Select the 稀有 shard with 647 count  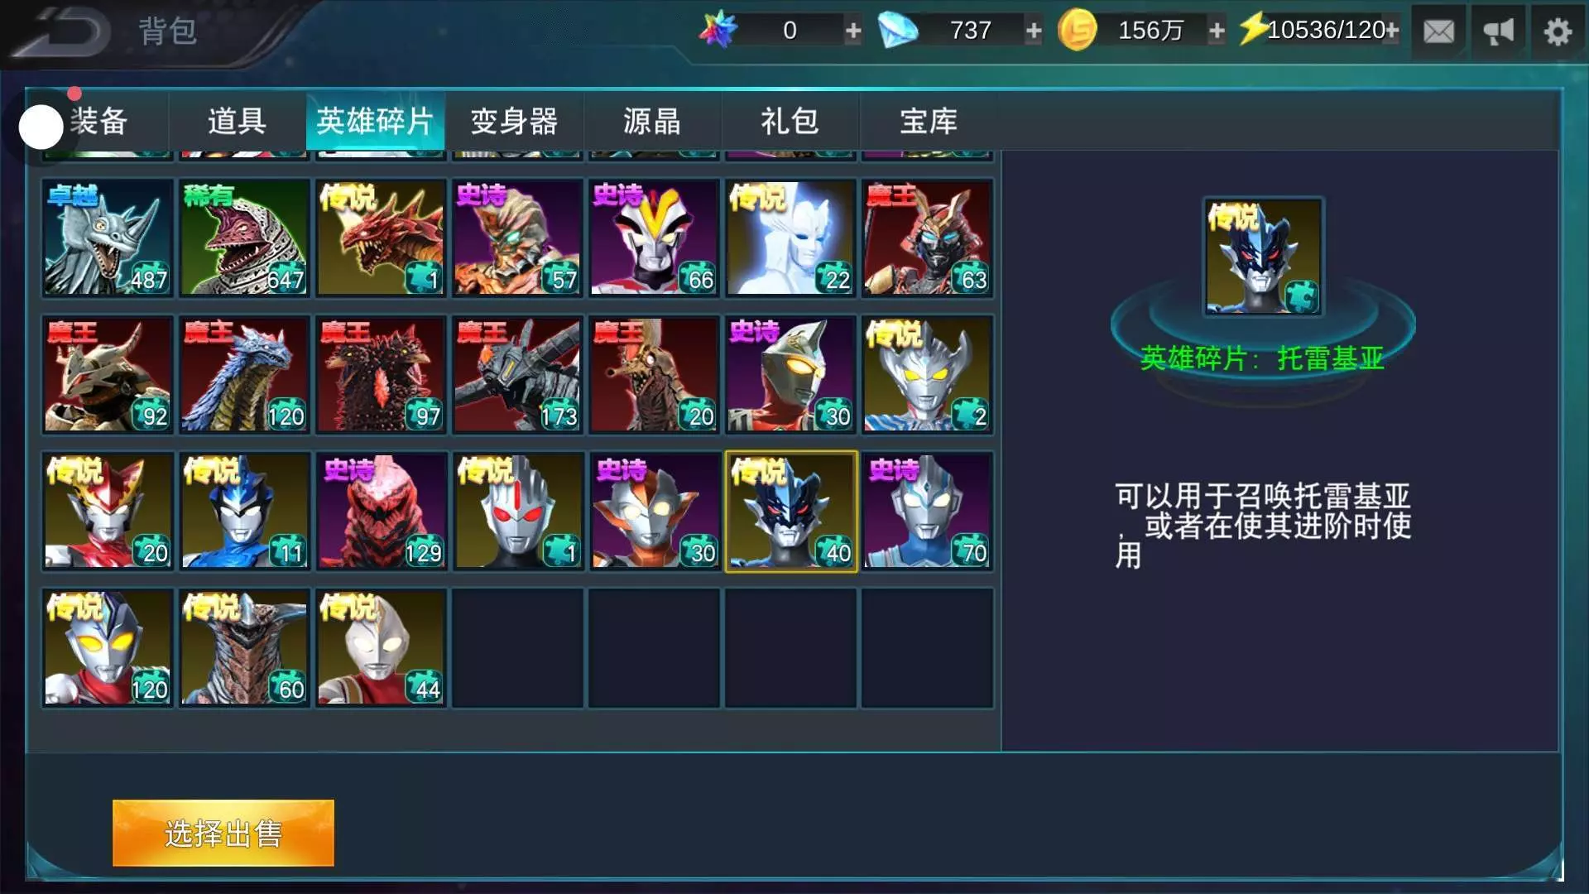(244, 238)
